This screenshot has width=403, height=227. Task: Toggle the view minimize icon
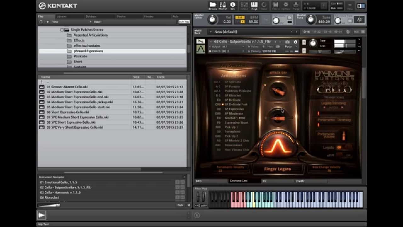349,5
